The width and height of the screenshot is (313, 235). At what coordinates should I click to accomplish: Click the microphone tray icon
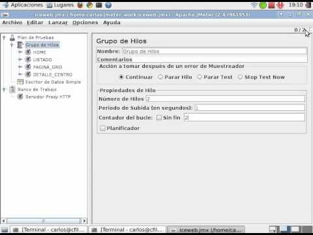[x=280, y=5]
